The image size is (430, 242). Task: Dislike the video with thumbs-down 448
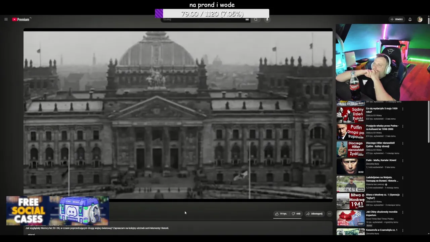296,214
